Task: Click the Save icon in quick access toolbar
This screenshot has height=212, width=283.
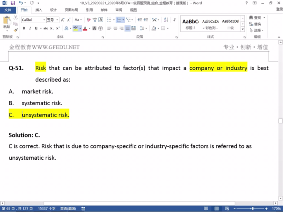Action: pyautogui.click(x=12, y=3)
